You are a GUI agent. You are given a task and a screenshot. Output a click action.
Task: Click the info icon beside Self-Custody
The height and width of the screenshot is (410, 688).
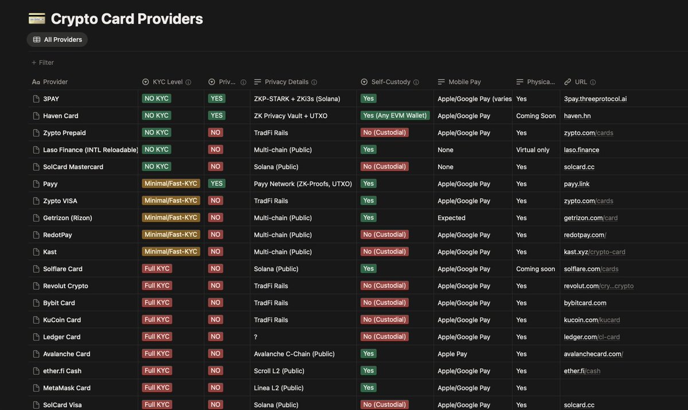click(x=416, y=82)
